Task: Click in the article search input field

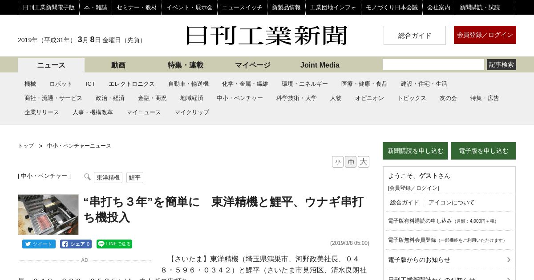Action: (x=433, y=64)
